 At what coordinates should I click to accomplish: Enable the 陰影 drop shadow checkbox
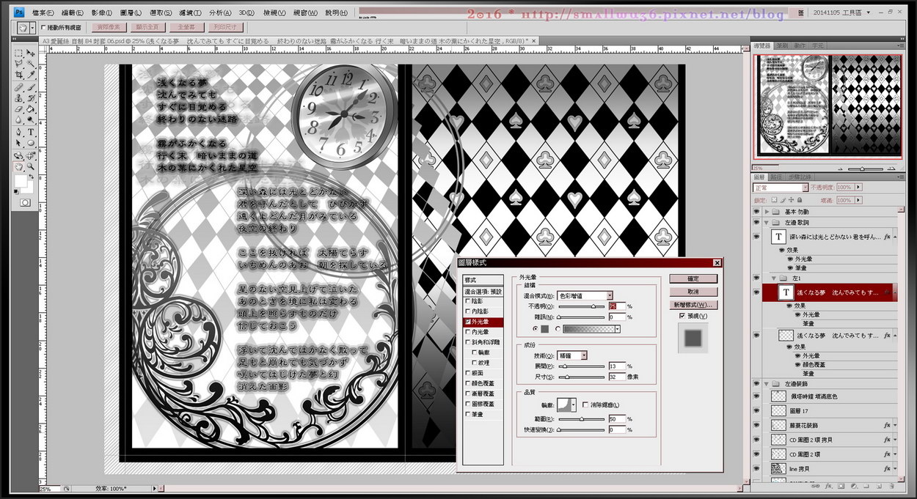pyautogui.click(x=468, y=301)
